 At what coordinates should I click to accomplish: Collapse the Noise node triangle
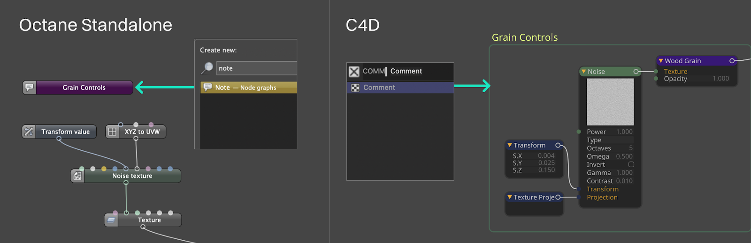point(583,72)
